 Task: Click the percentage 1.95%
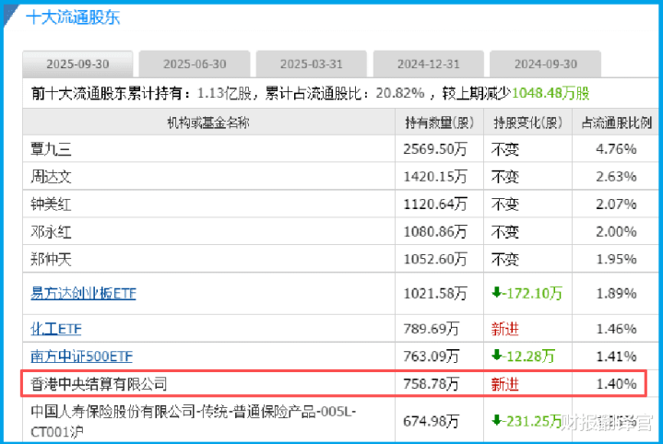point(616,259)
